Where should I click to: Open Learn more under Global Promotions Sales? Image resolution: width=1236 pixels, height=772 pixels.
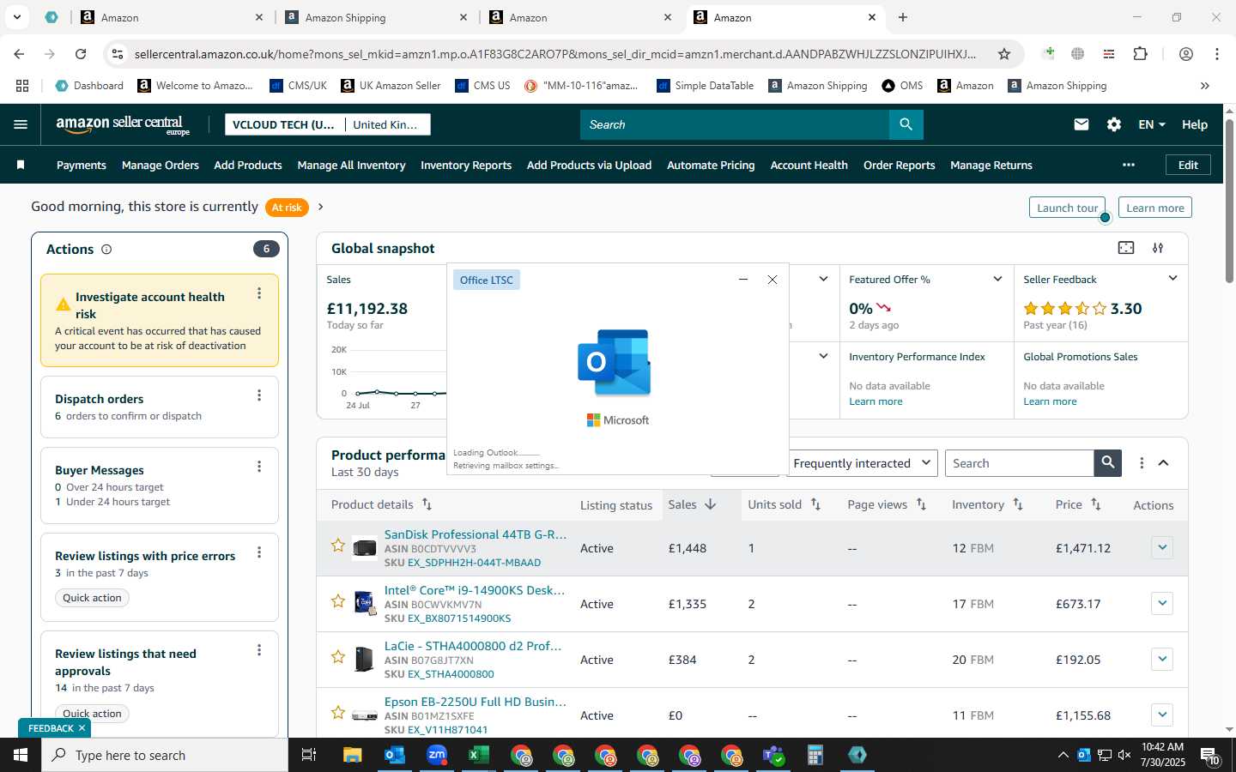coord(1050,401)
